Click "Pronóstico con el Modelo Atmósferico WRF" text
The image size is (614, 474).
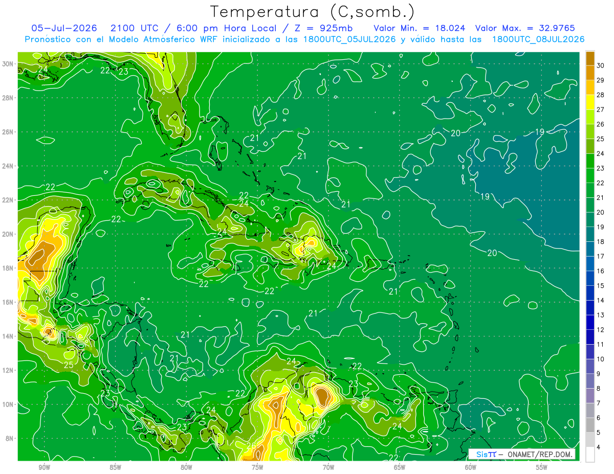122,39
